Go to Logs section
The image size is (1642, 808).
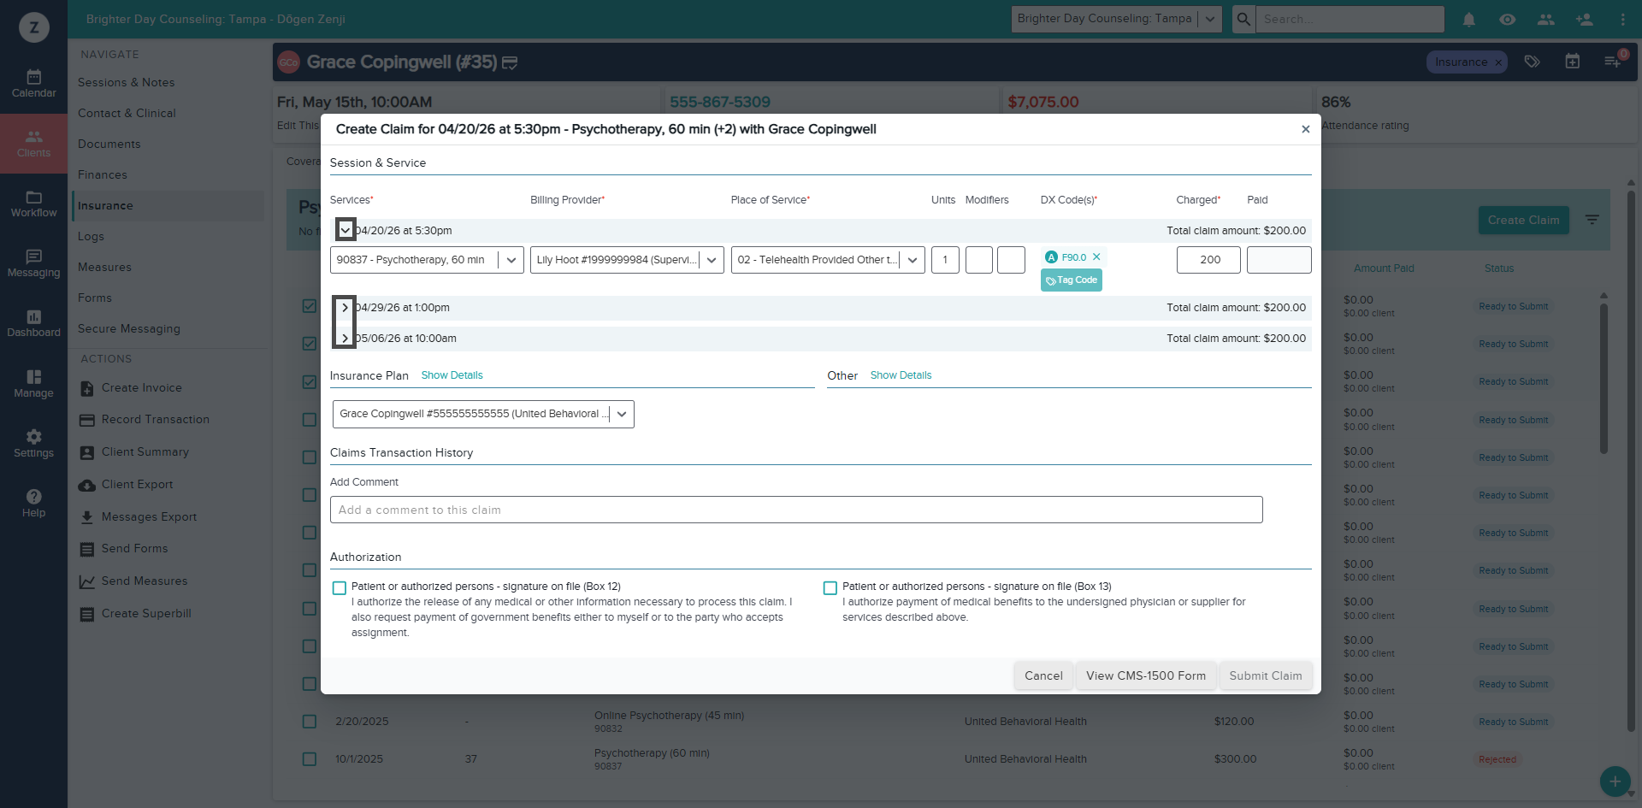click(x=91, y=237)
